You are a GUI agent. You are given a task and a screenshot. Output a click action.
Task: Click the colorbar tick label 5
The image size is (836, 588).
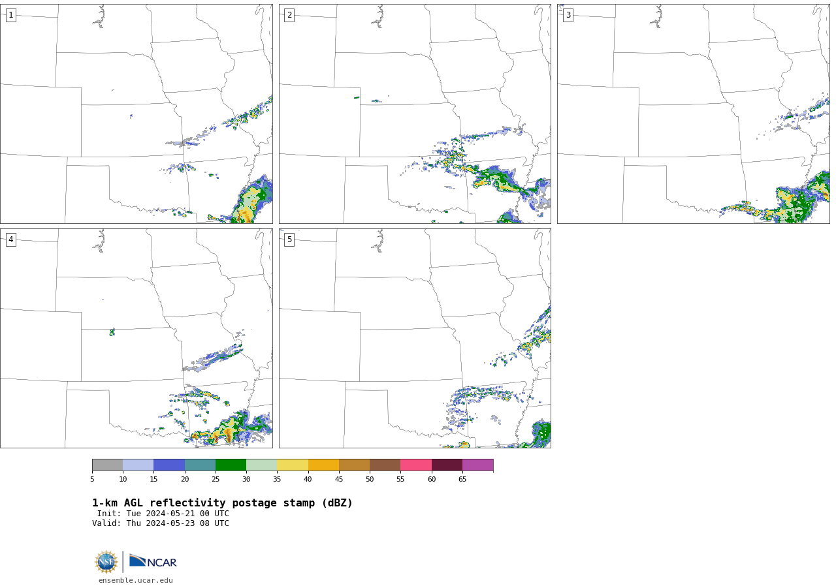pyautogui.click(x=92, y=480)
